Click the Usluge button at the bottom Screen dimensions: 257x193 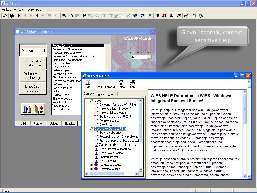coord(54,124)
